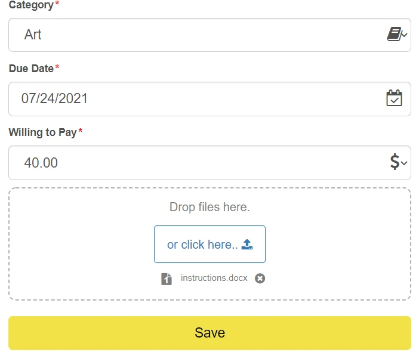Click the Category field label
Viewport: 419px width, 359px height.
(x=30, y=5)
